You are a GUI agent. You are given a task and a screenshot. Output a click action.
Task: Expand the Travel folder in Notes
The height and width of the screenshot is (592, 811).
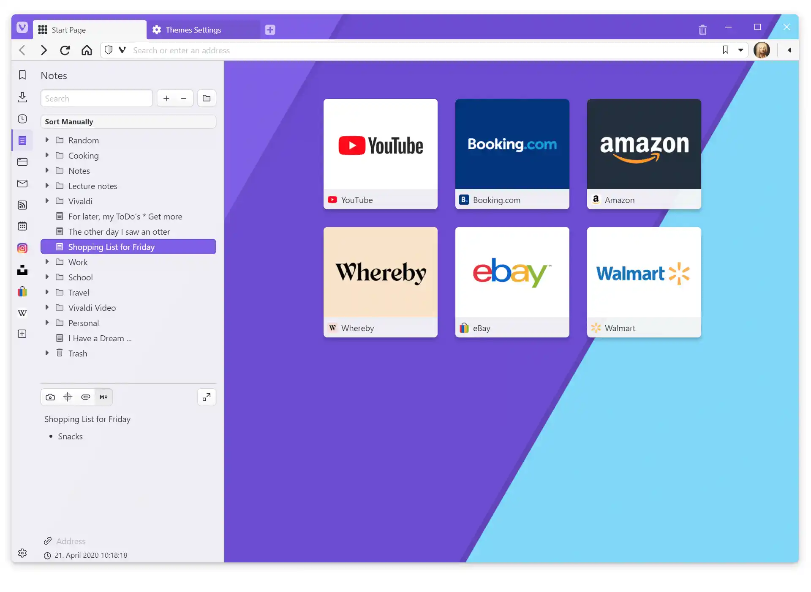tap(47, 292)
